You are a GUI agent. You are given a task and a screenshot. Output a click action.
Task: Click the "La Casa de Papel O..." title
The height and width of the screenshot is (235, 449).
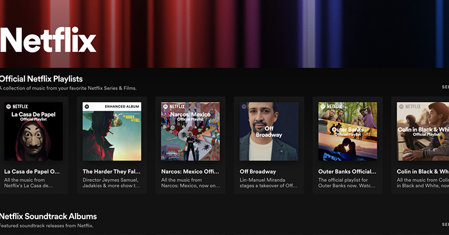(x=32, y=171)
